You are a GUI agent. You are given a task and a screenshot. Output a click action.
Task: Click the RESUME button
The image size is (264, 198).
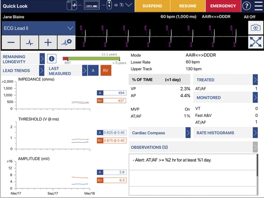(188, 6)
